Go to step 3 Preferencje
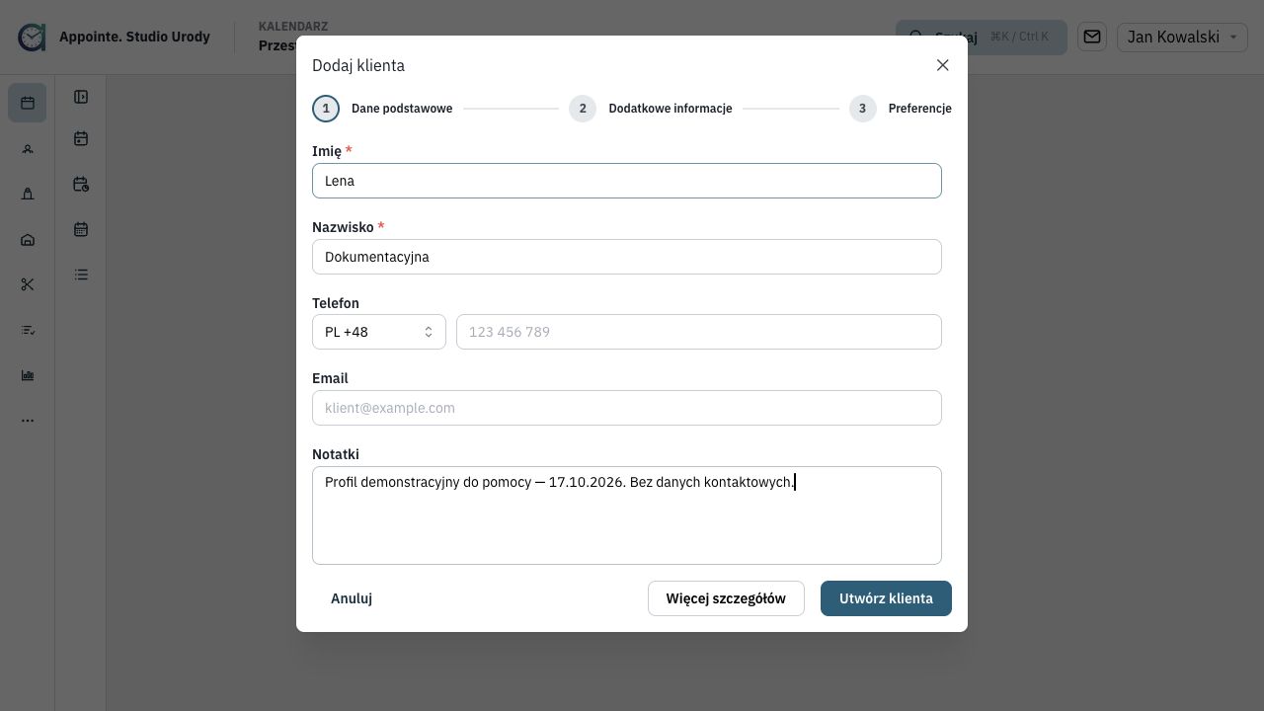The height and width of the screenshot is (711, 1264). pyautogui.click(x=901, y=109)
